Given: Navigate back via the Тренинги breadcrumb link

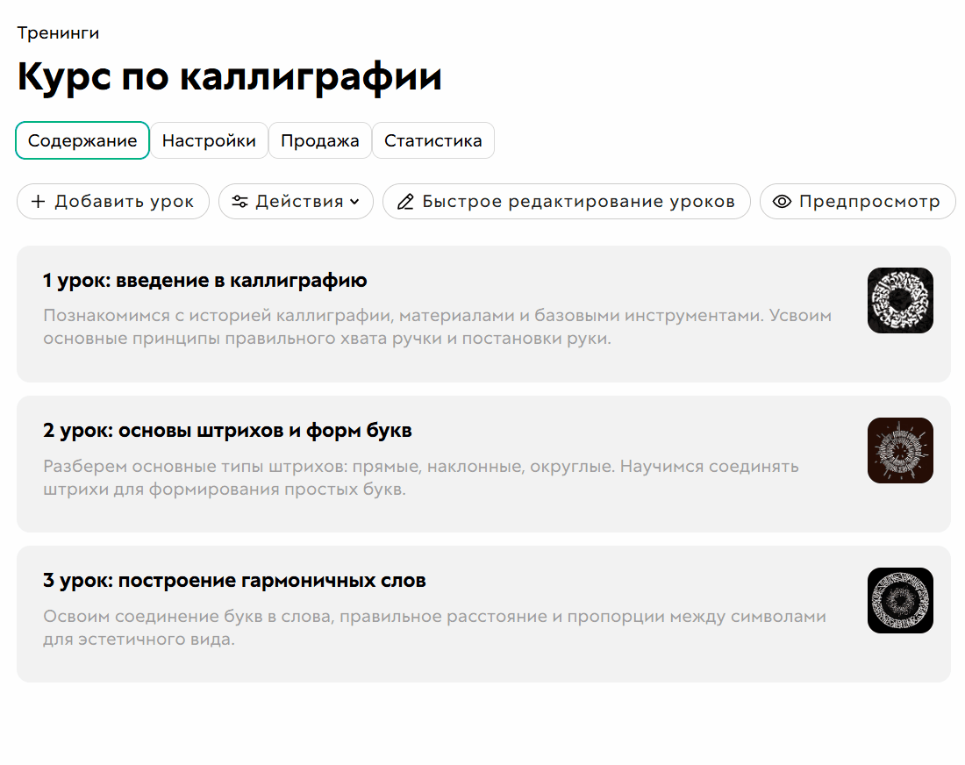Looking at the screenshot, I should [x=57, y=32].
